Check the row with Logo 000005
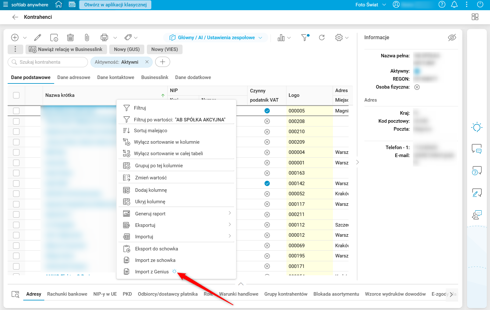Viewport: 490px width, 310px height. [16, 111]
